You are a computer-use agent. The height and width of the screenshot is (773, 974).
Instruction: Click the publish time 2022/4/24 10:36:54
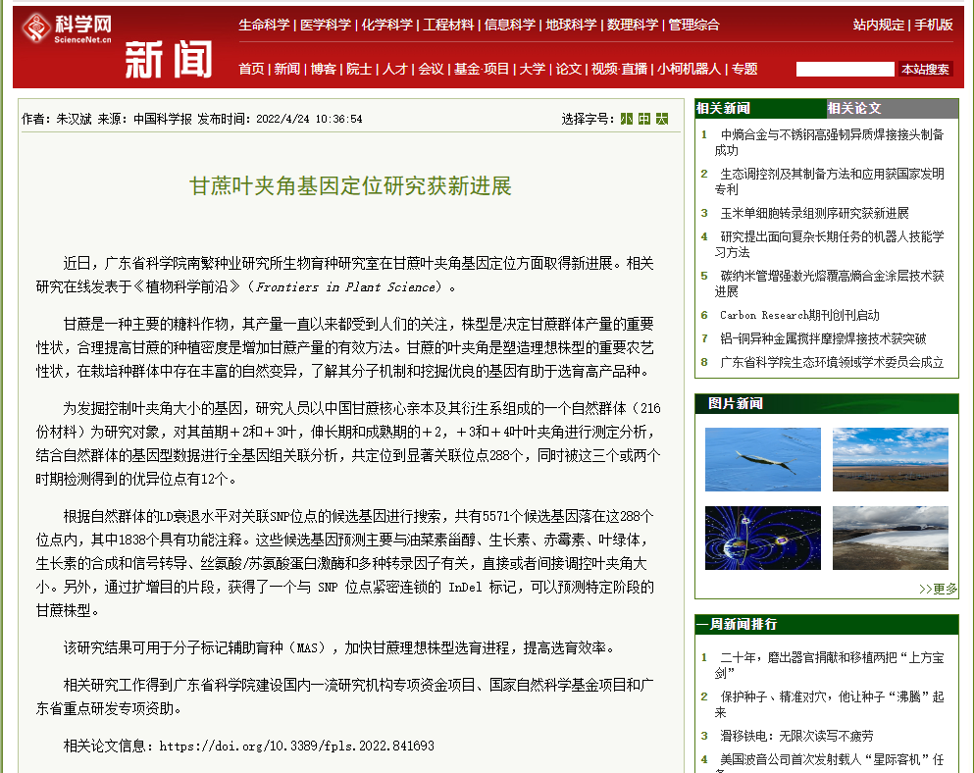click(309, 119)
